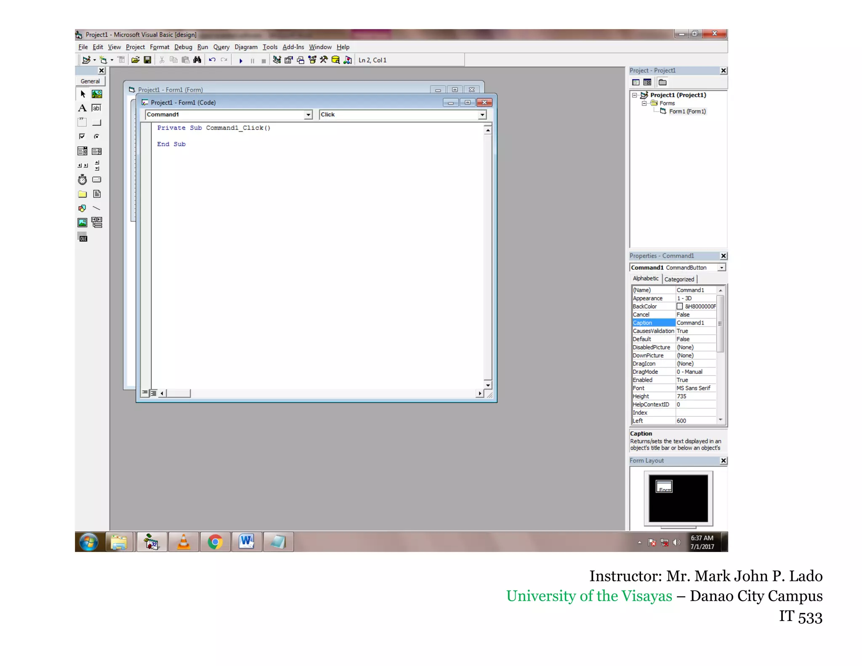Show Toolbox via hammer-wrench icon
Image resolution: width=862 pixels, height=666 pixels.
(x=324, y=60)
